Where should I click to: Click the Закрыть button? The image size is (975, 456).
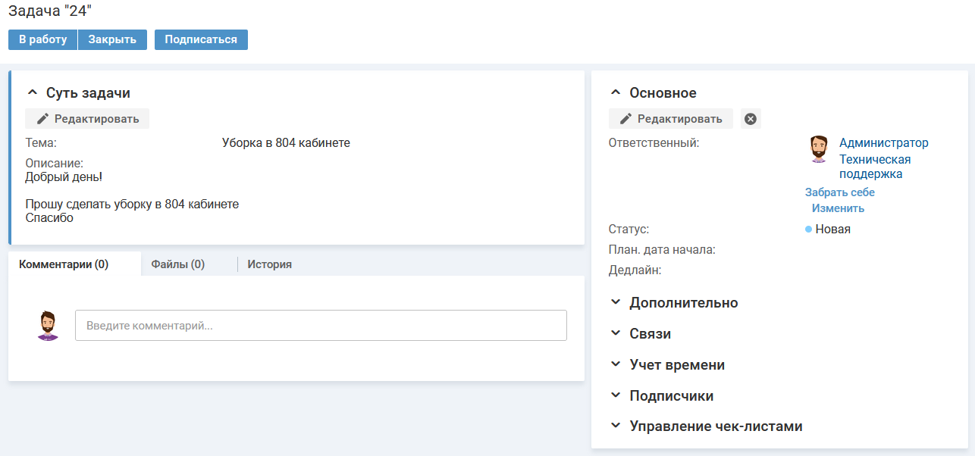coord(112,39)
